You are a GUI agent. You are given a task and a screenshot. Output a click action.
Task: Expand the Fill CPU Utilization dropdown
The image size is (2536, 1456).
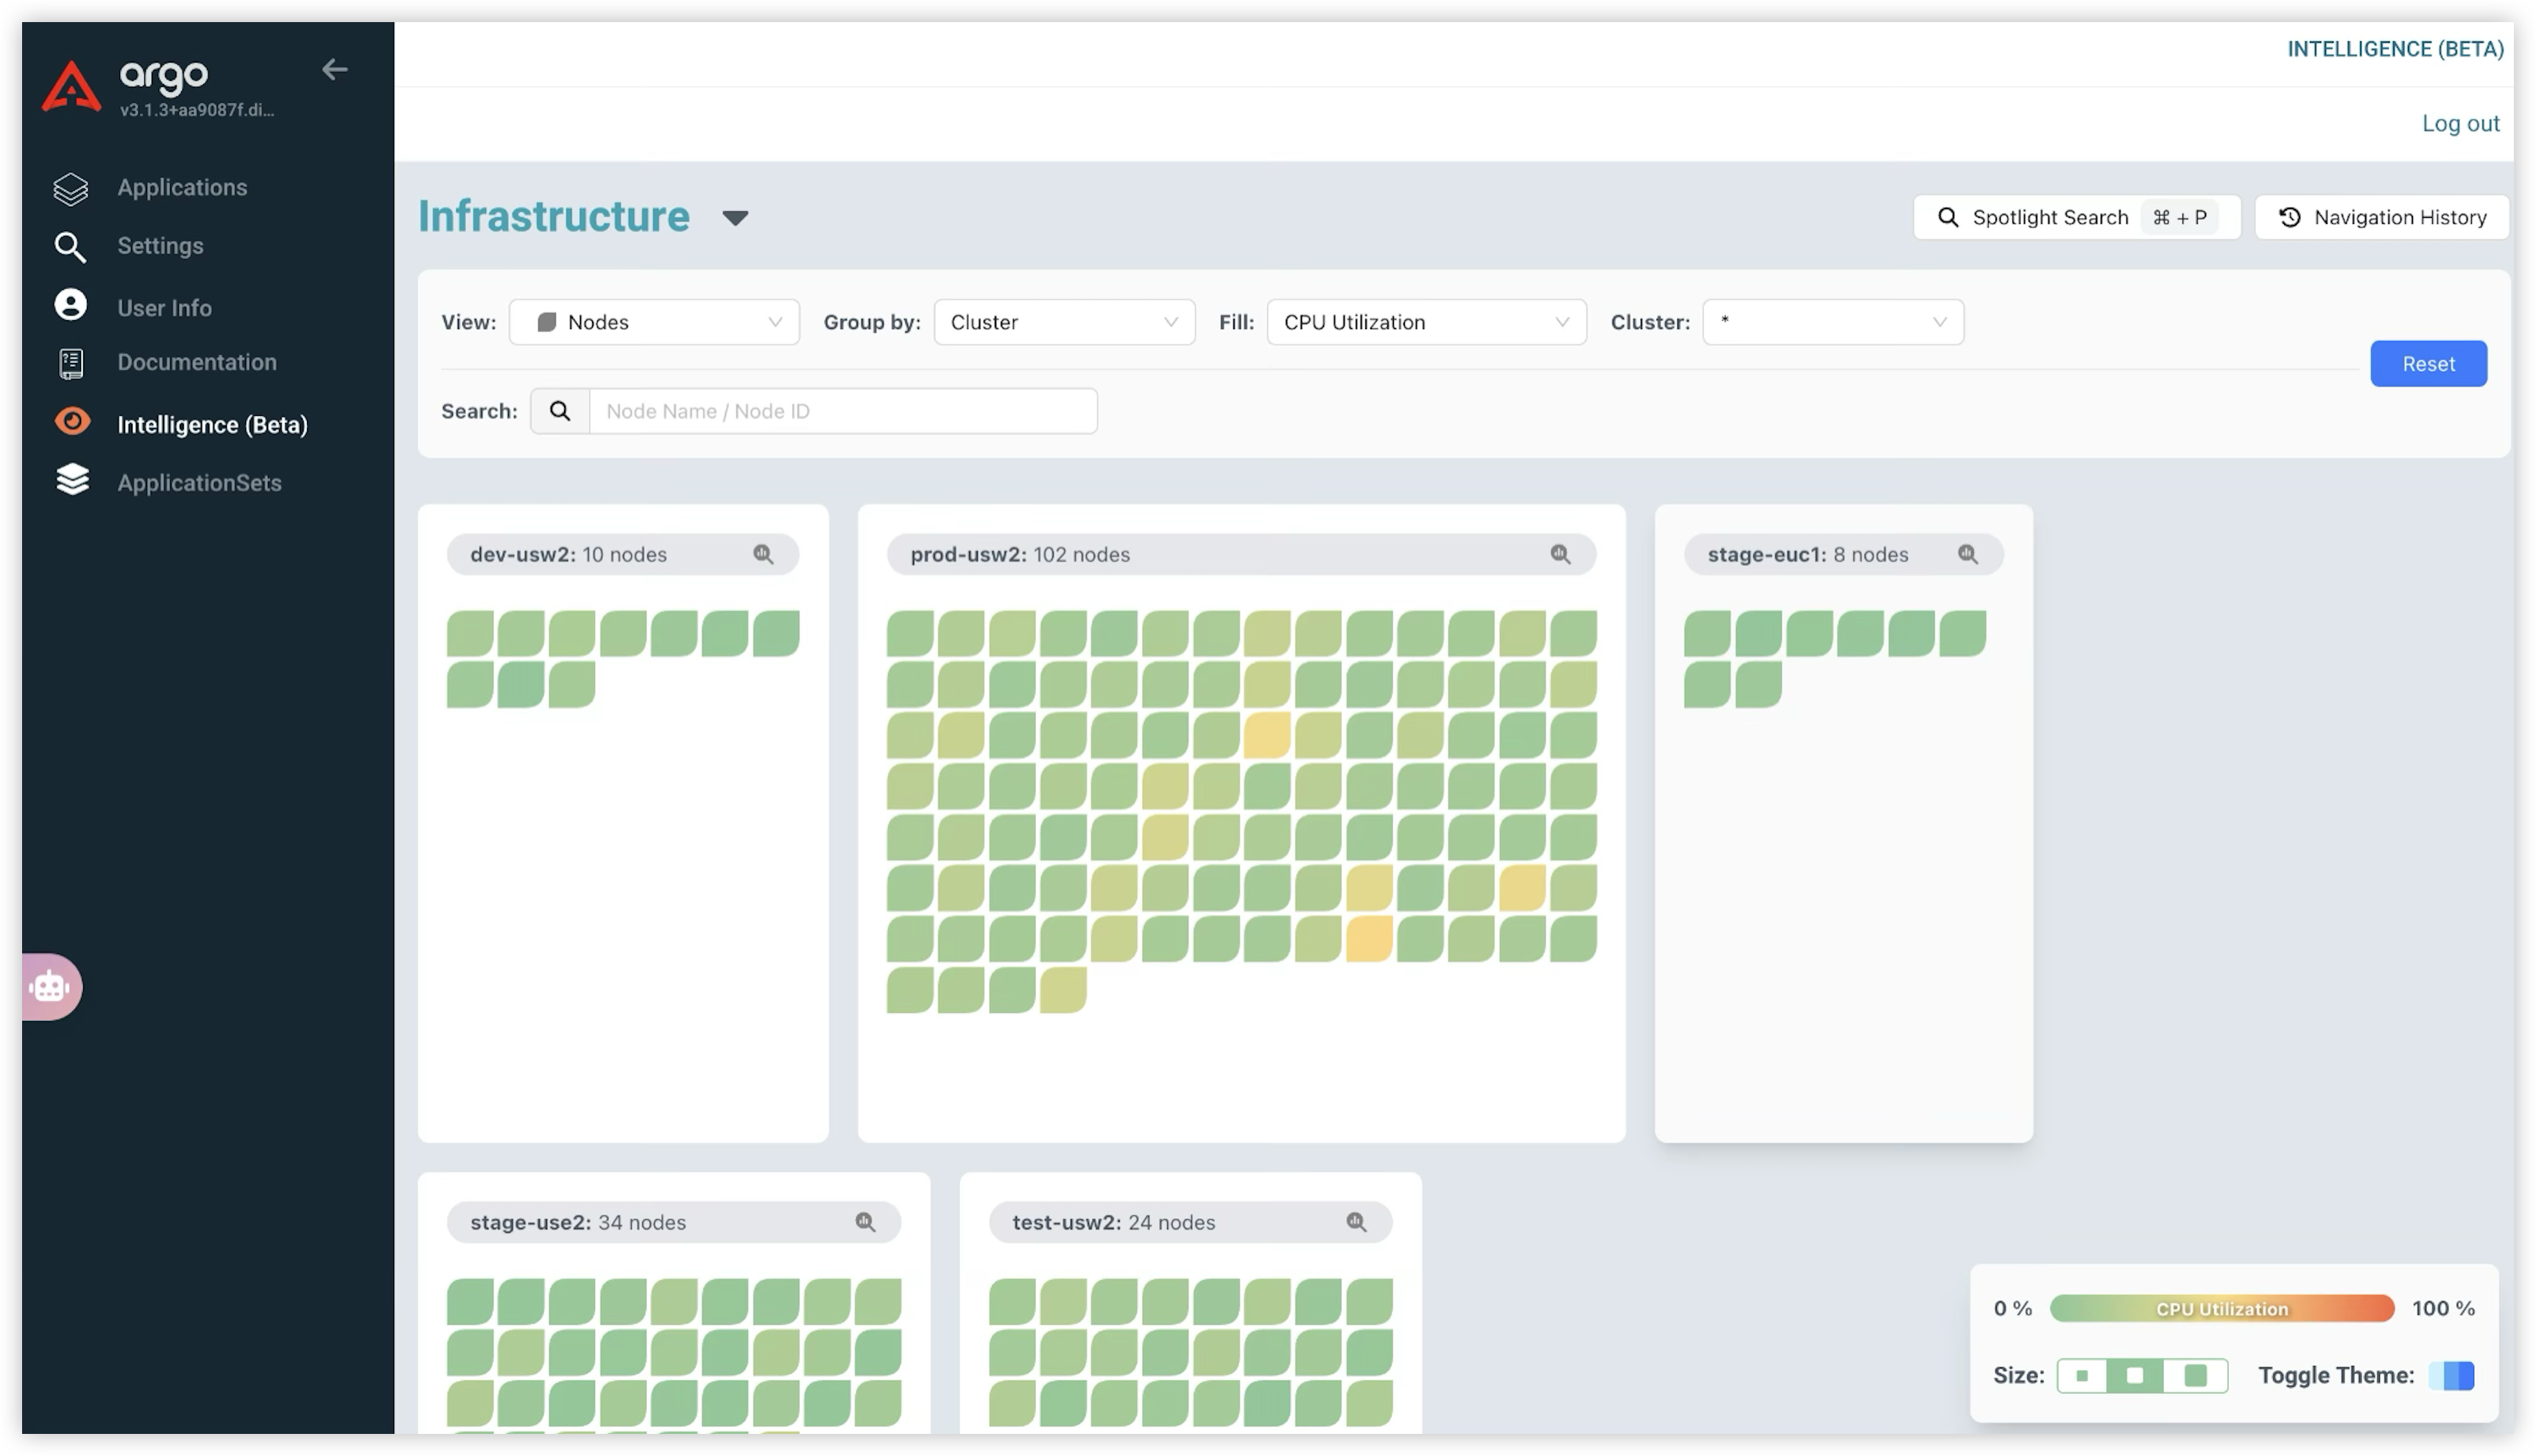[1426, 322]
